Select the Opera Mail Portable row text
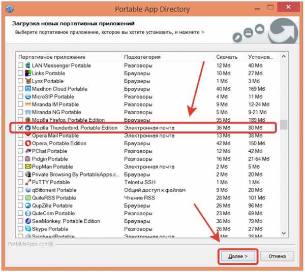This screenshot has height=272, width=305. coord(55,135)
